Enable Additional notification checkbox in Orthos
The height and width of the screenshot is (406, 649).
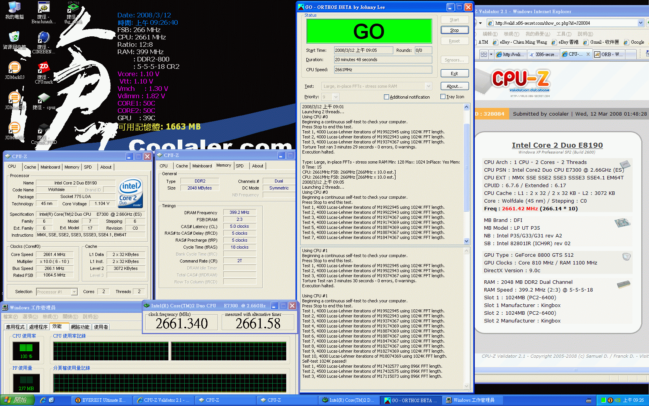[x=386, y=97]
